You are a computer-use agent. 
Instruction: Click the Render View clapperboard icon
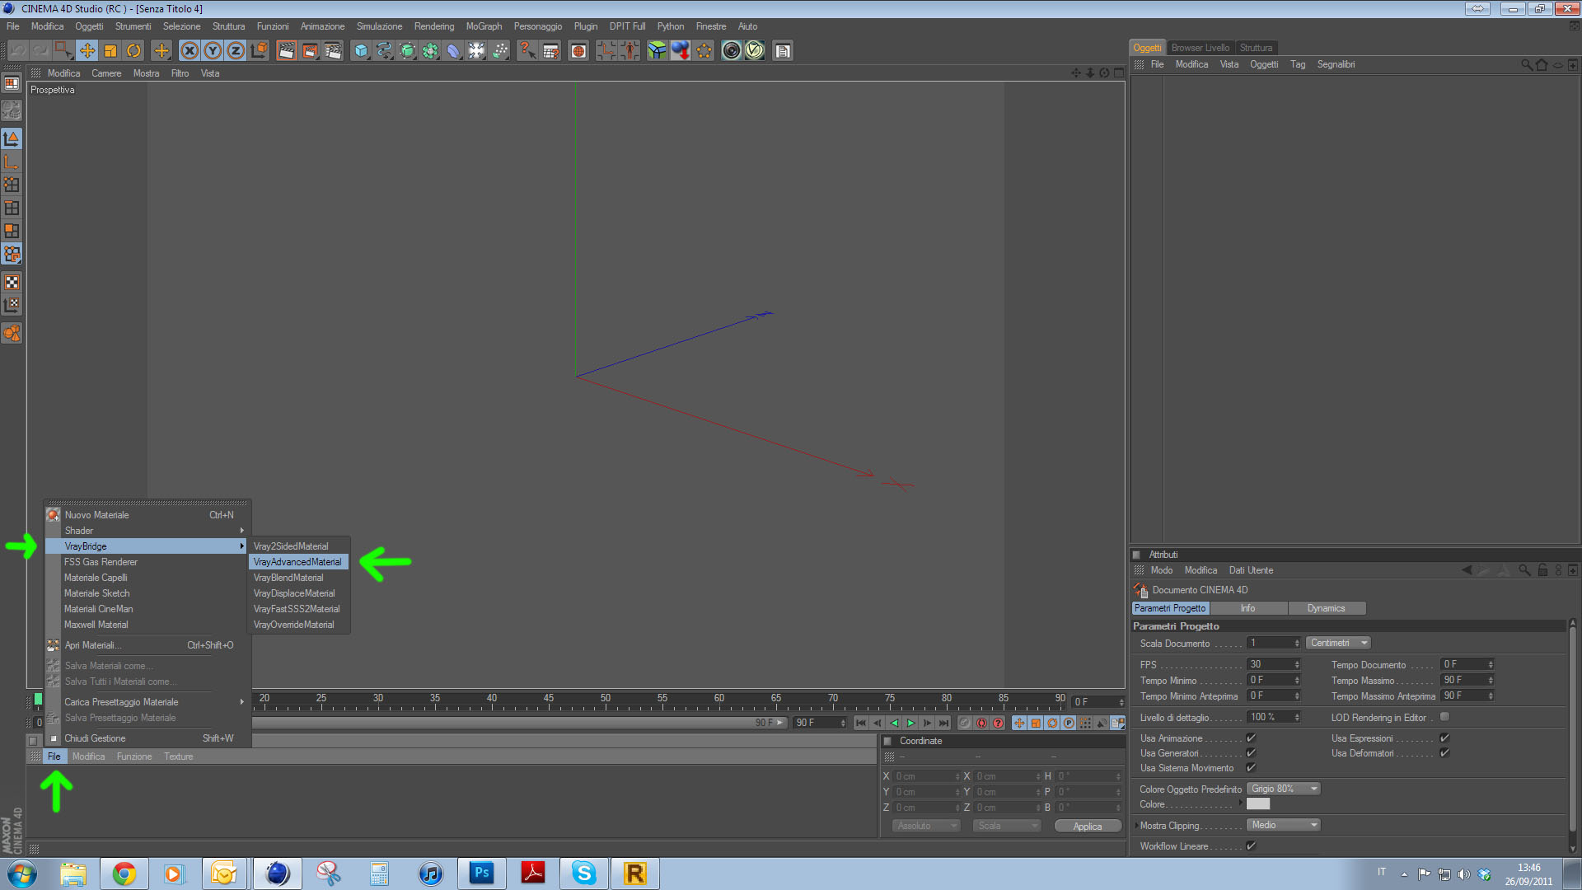pos(286,51)
